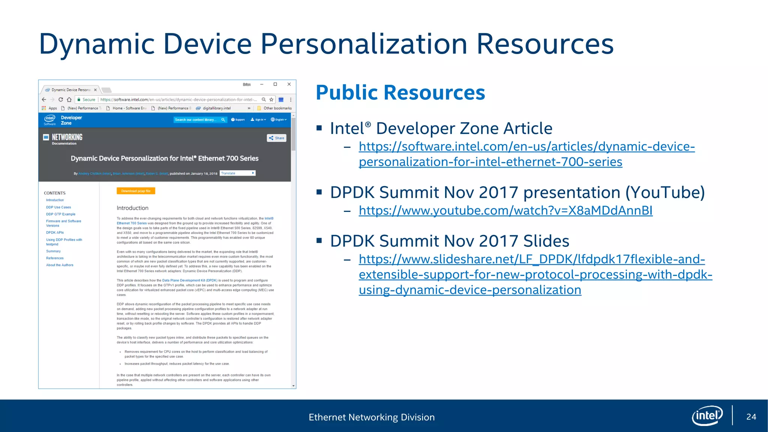Jump to DDP Use Cases section
The height and width of the screenshot is (432, 768).
58,207
